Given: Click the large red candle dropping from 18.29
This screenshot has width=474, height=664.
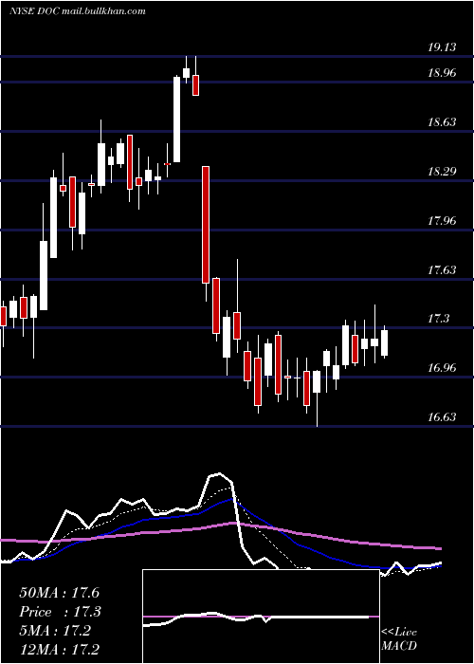Looking at the screenshot, I should pyautogui.click(x=206, y=225).
